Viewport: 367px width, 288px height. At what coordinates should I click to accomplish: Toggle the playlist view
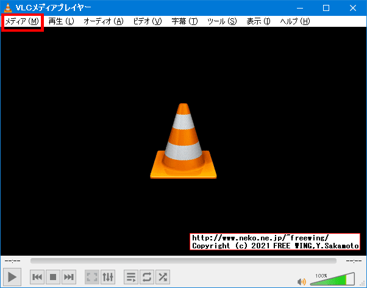[131, 277]
